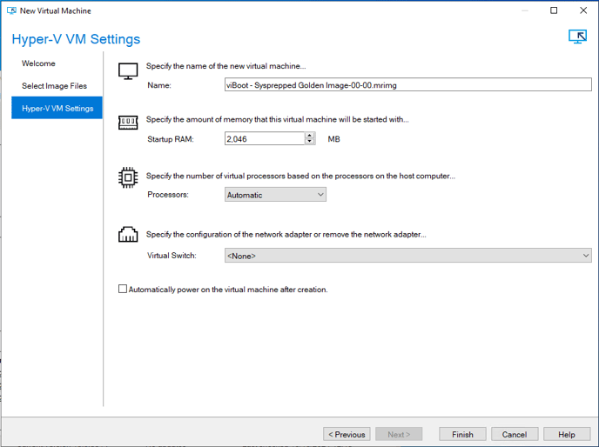
Task: Go back with the Previous button
Action: (x=347, y=434)
